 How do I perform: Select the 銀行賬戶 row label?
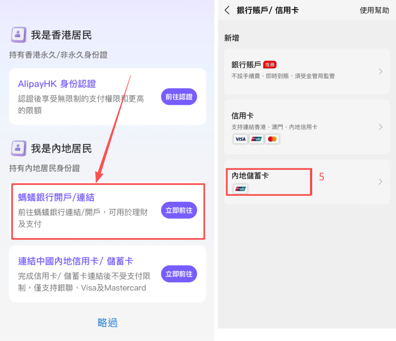pos(246,65)
